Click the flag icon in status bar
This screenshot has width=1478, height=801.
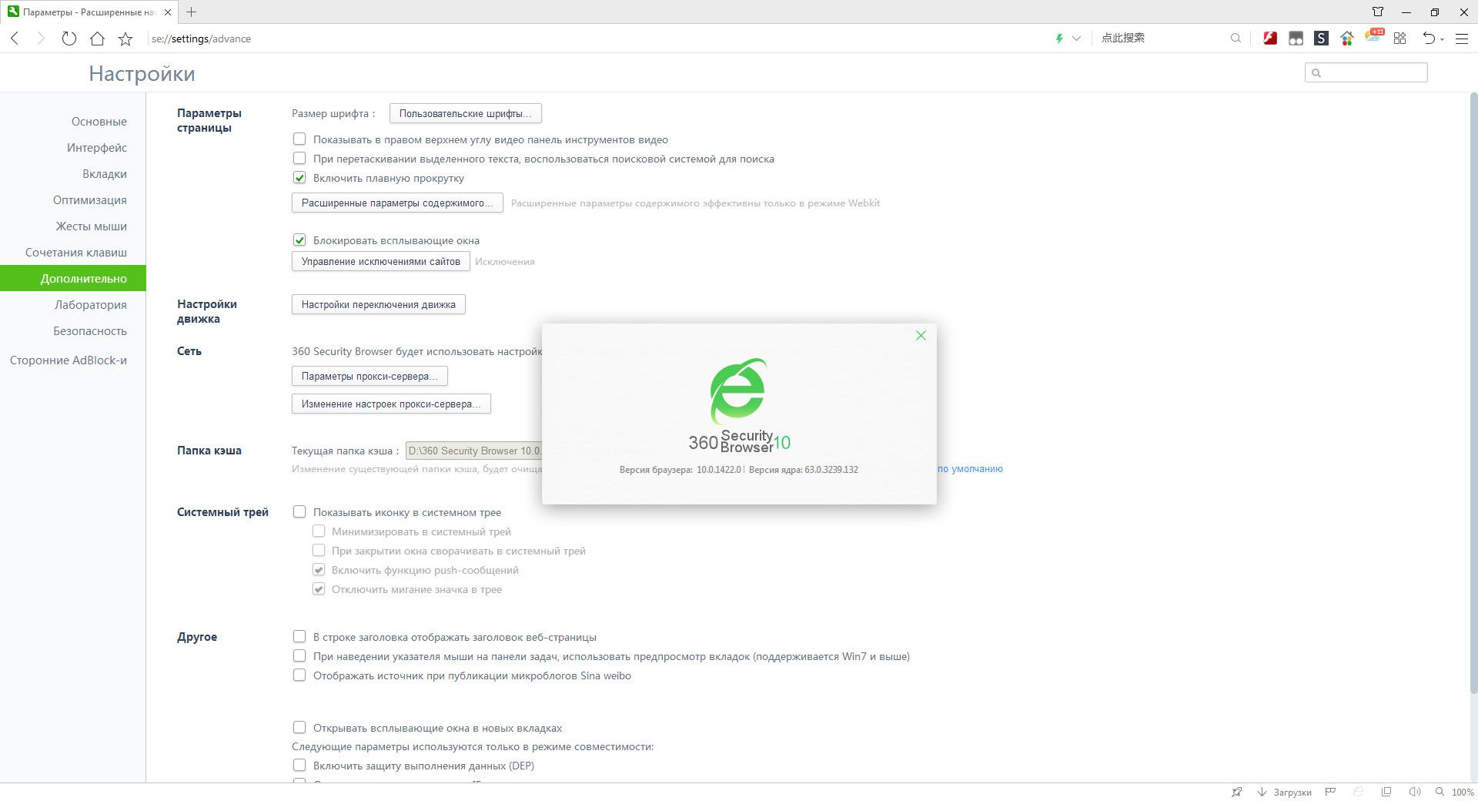pos(1330,792)
